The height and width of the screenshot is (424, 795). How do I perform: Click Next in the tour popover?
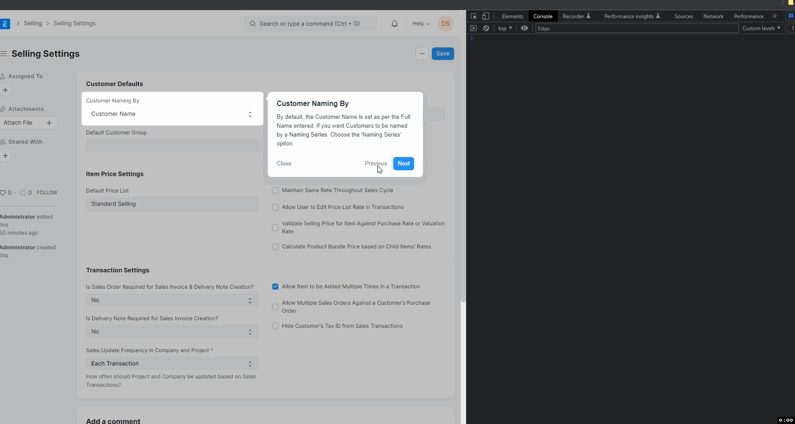point(403,164)
